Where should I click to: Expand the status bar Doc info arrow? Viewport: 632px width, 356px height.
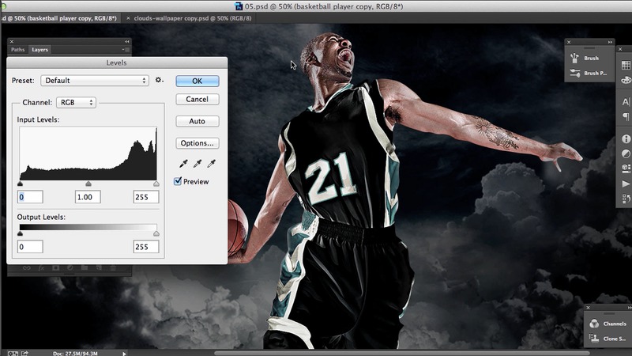point(125,353)
